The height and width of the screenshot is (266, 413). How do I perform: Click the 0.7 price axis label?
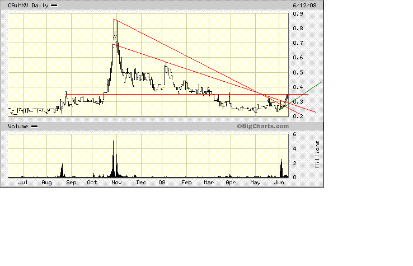click(x=298, y=43)
